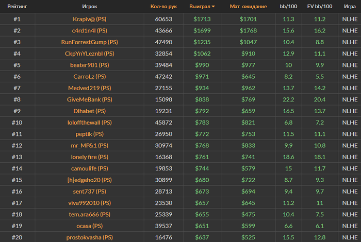Select RunForrestGump (PS) player link

pos(90,42)
